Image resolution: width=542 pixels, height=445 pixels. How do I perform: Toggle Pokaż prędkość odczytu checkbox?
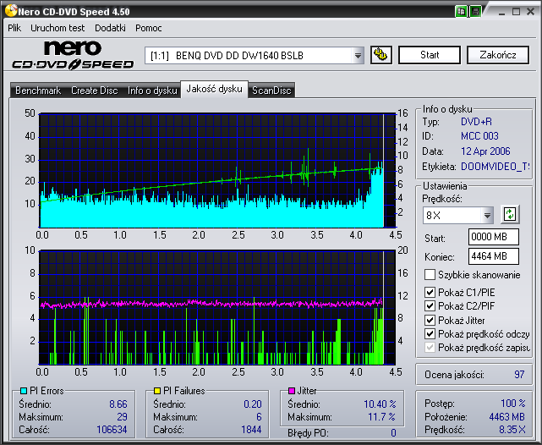tap(430, 334)
